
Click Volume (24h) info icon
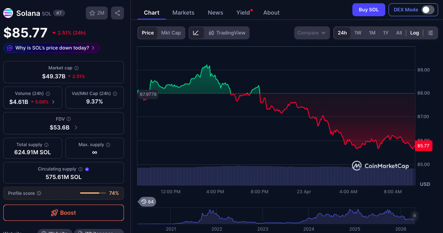pos(48,94)
